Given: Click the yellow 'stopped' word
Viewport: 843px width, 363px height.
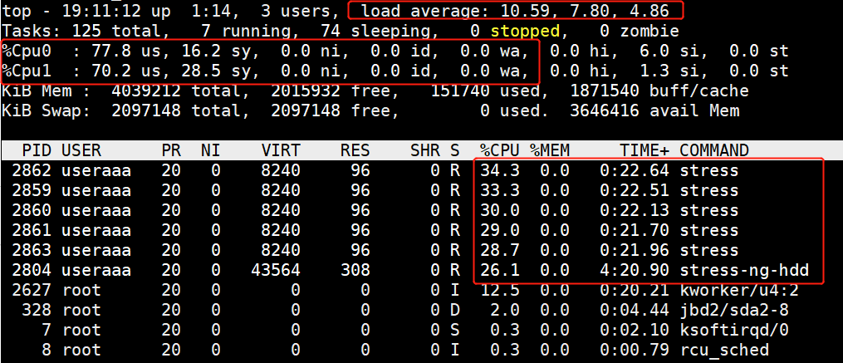Looking at the screenshot, I should 524,31.
